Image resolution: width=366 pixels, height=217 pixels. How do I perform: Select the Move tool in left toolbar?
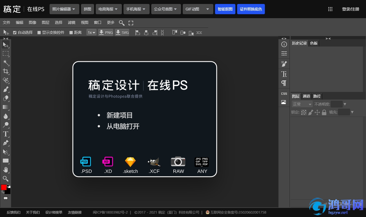click(x=6, y=45)
